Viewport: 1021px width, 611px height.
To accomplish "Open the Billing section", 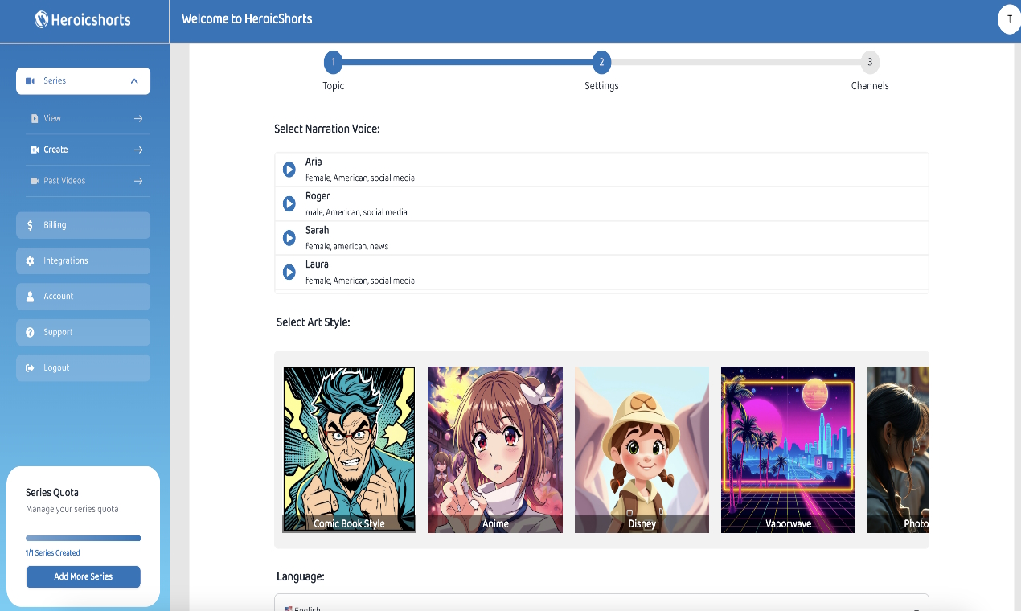I will point(83,225).
